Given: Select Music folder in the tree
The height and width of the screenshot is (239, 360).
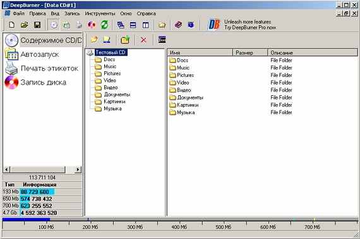Looking at the screenshot, I should click(x=110, y=66).
